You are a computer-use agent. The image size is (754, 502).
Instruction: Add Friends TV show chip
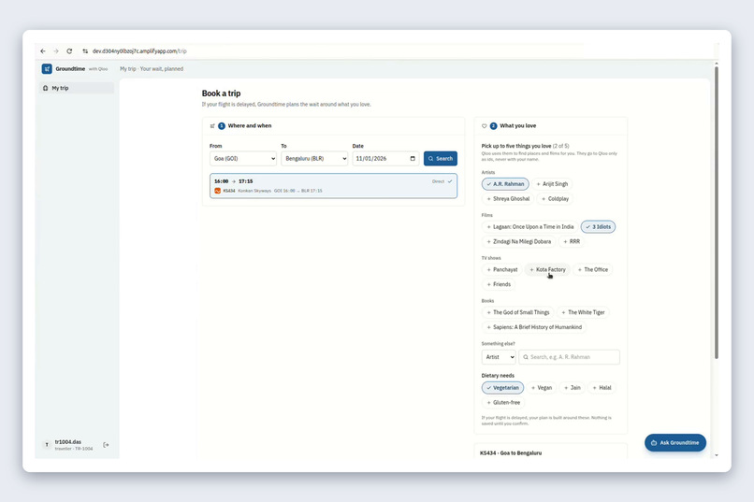pyautogui.click(x=499, y=284)
